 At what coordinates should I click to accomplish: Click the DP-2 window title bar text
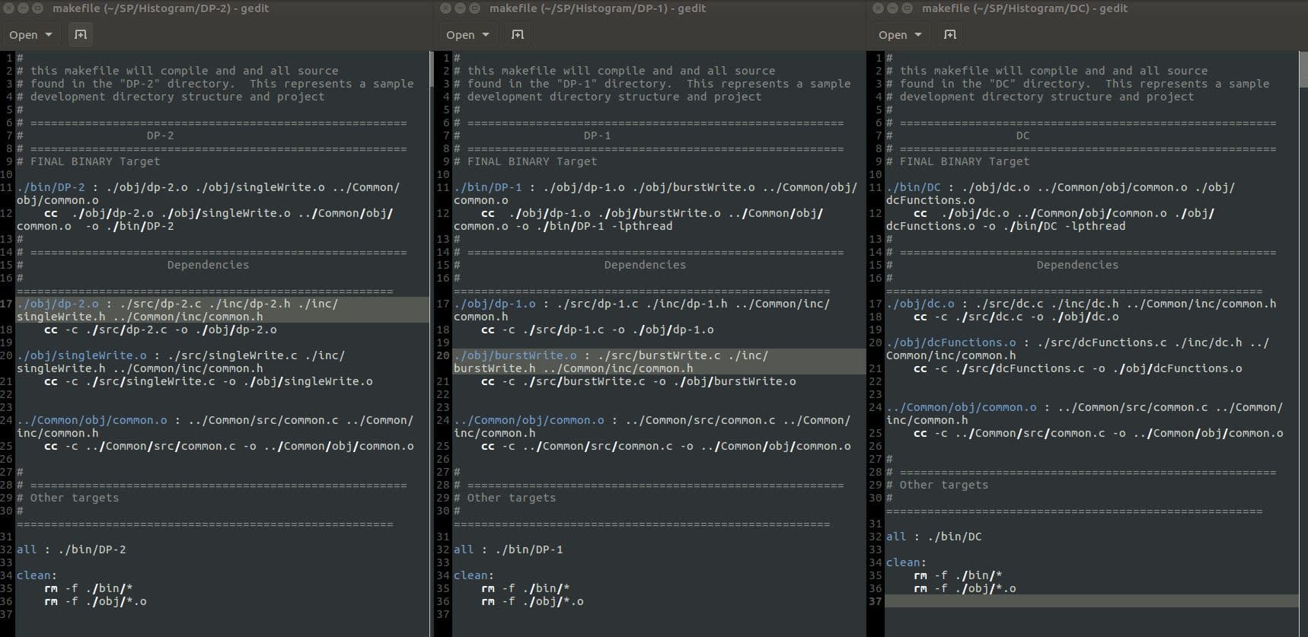pyautogui.click(x=161, y=8)
